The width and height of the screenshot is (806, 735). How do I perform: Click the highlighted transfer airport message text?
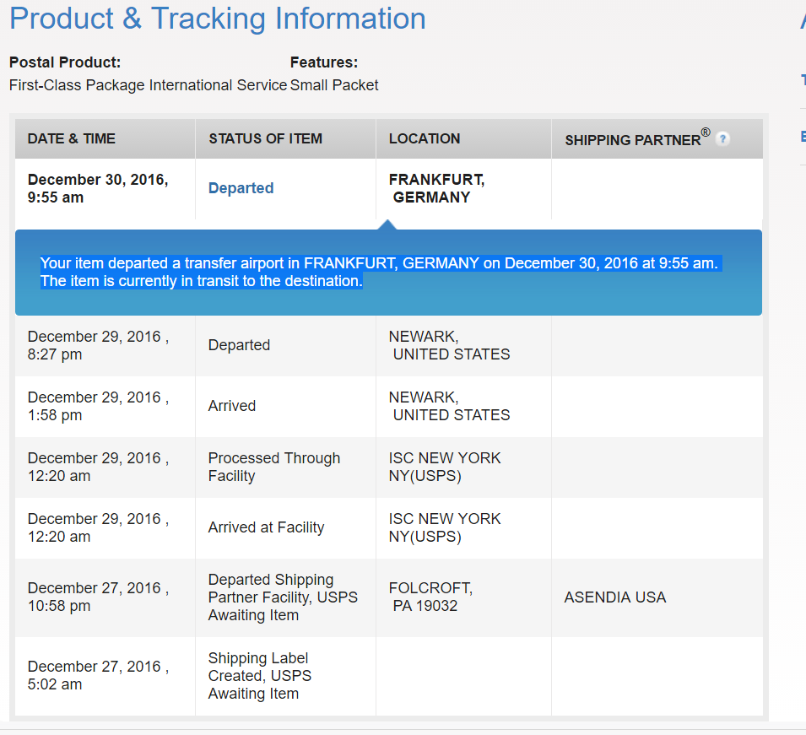point(381,272)
